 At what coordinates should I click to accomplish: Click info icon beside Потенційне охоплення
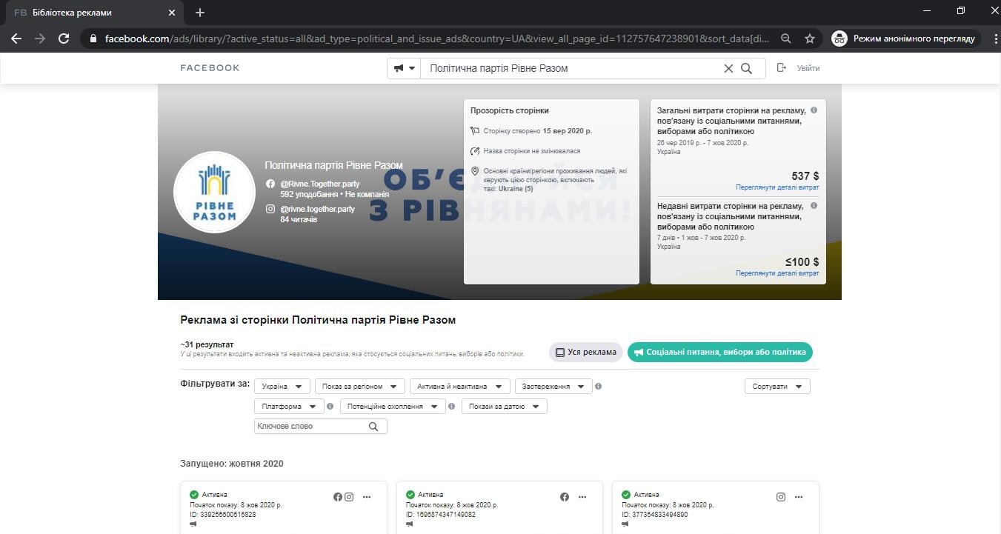coord(452,407)
